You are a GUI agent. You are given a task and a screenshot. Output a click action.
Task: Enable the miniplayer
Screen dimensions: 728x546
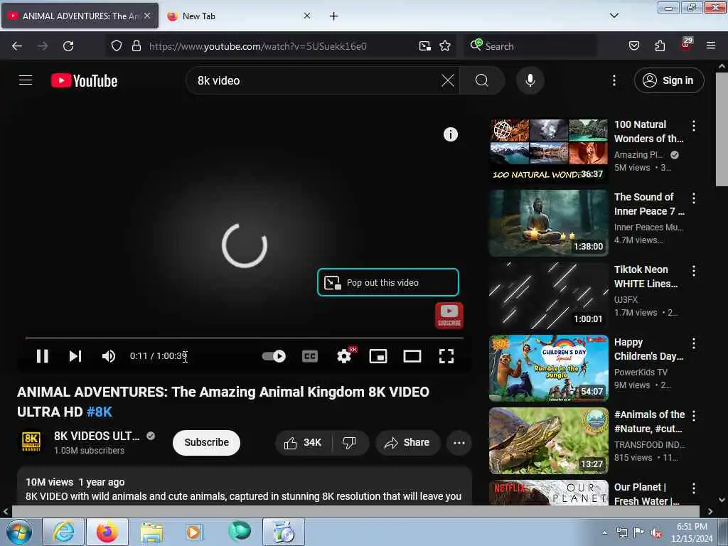click(x=378, y=356)
